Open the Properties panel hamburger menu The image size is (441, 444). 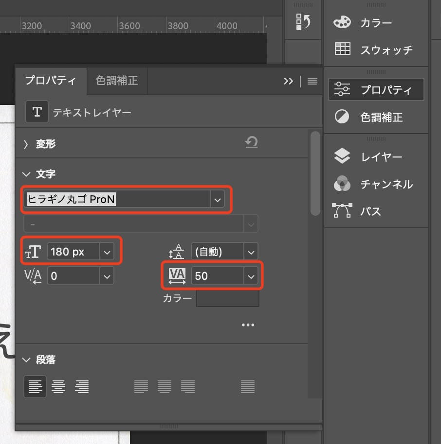coord(312,81)
